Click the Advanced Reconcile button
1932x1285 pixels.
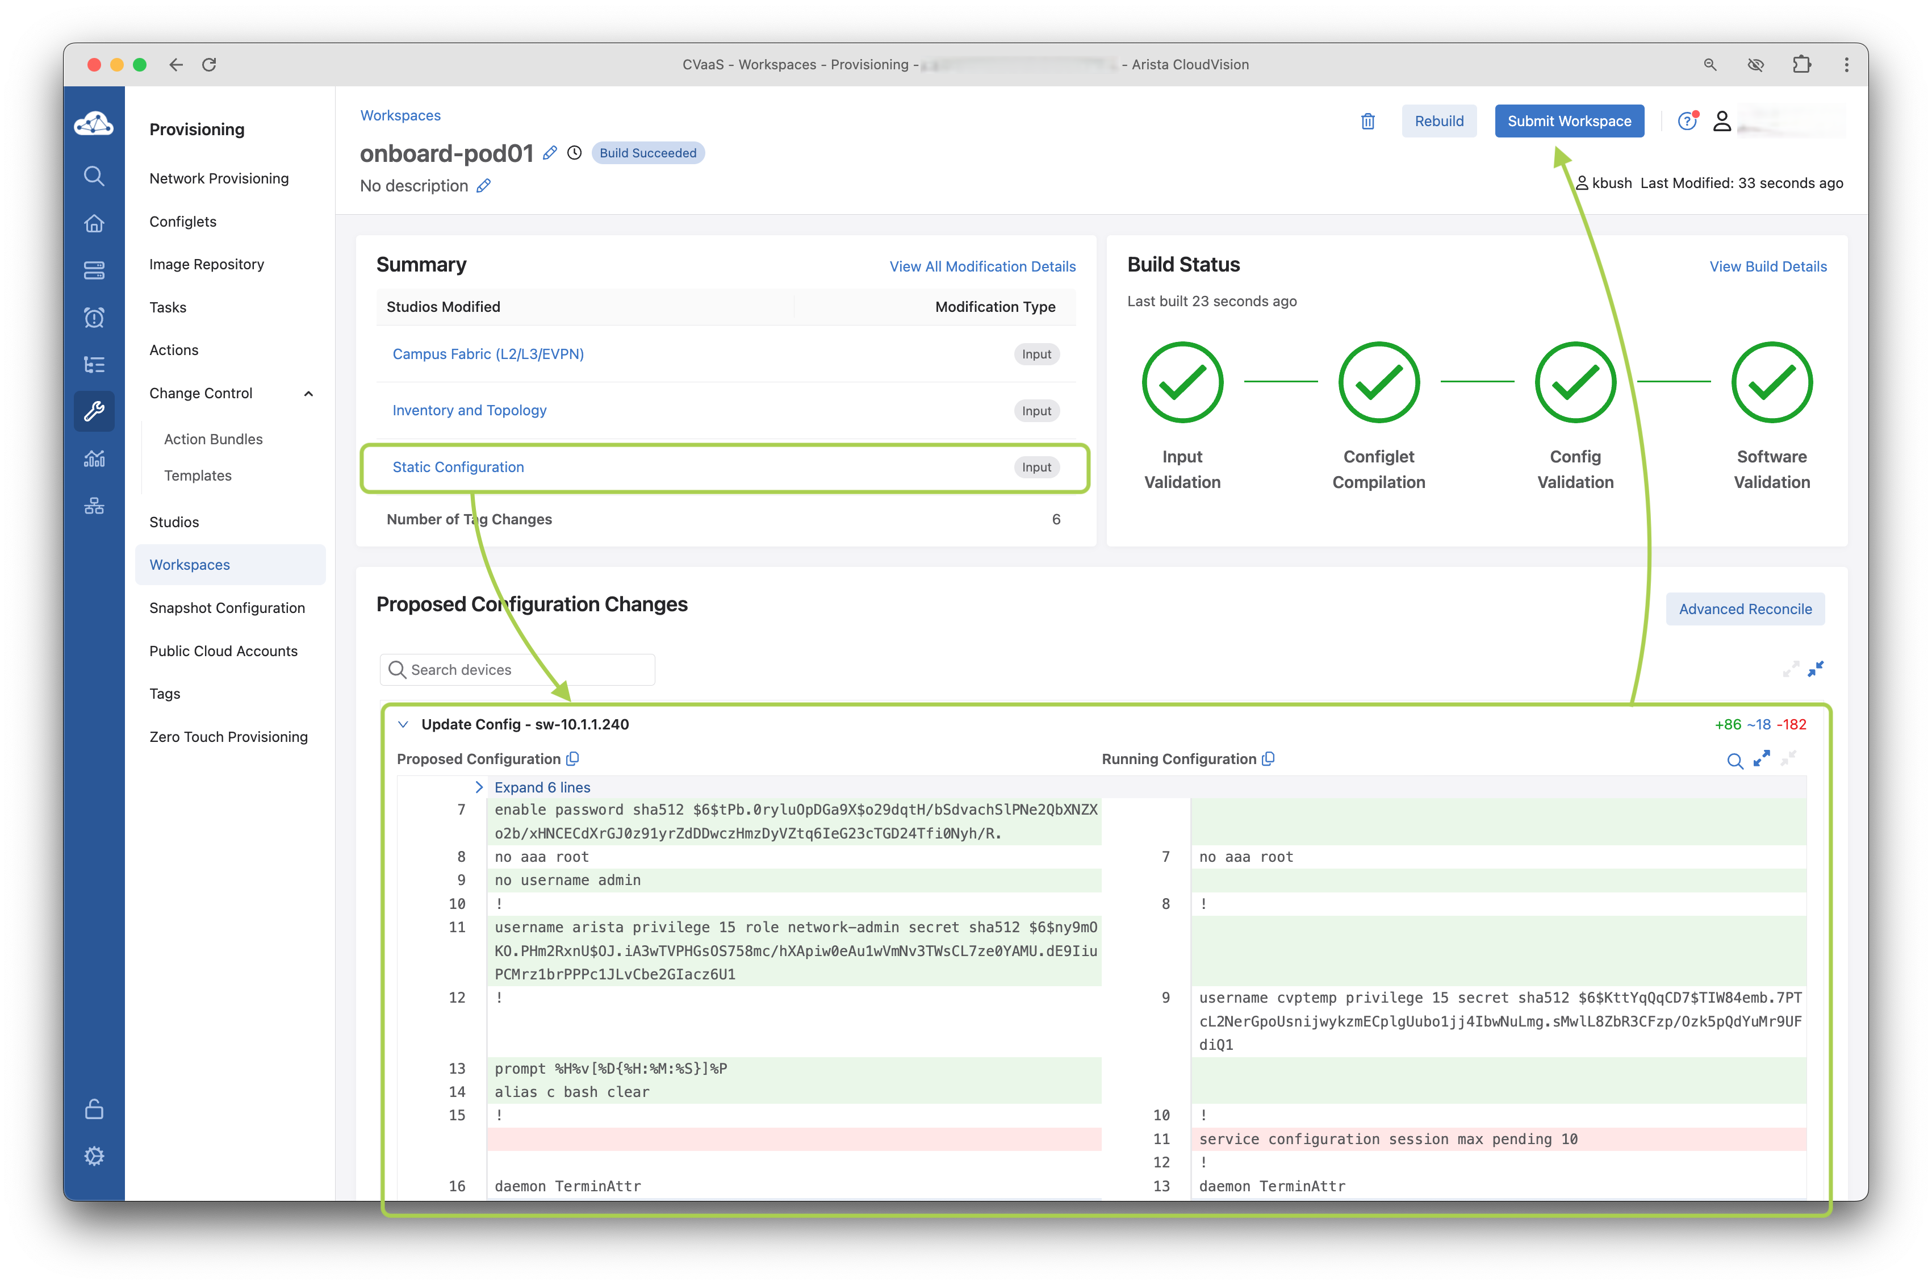(1745, 609)
